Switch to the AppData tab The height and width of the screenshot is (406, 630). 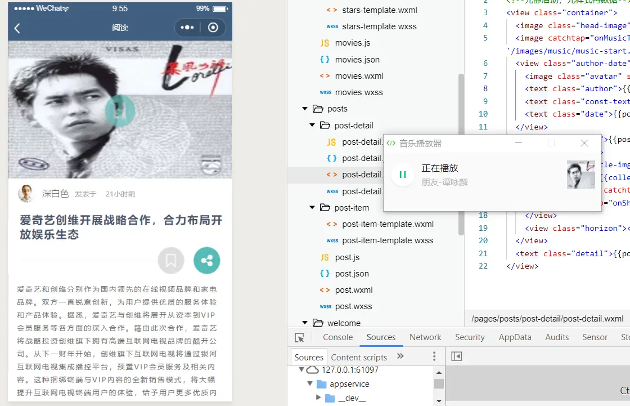(515, 337)
